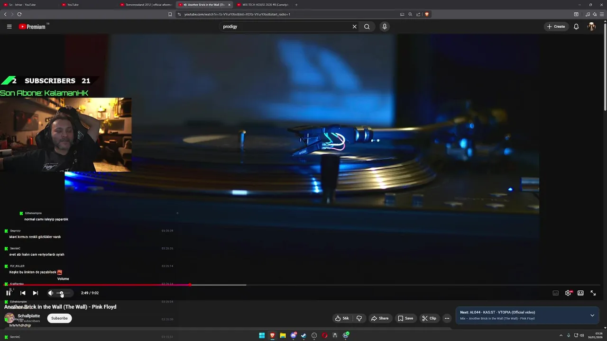Create a Clip of the video
The image size is (607, 341).
[429, 318]
